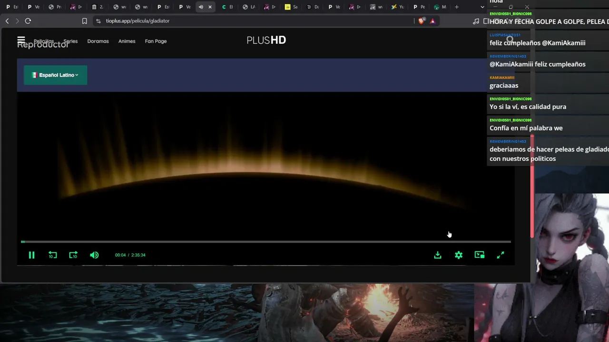Enter fullscreen in the video player
Screen dimensions: 609x342
point(501,255)
